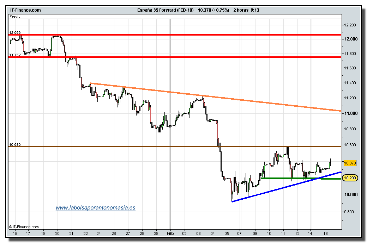
Task: Click date 27 on the time axis
Action: [x=128, y=233]
